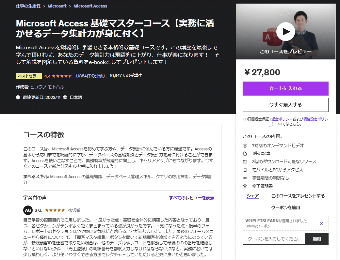Click the モバイルとPCからアクセス text

(x=277, y=170)
